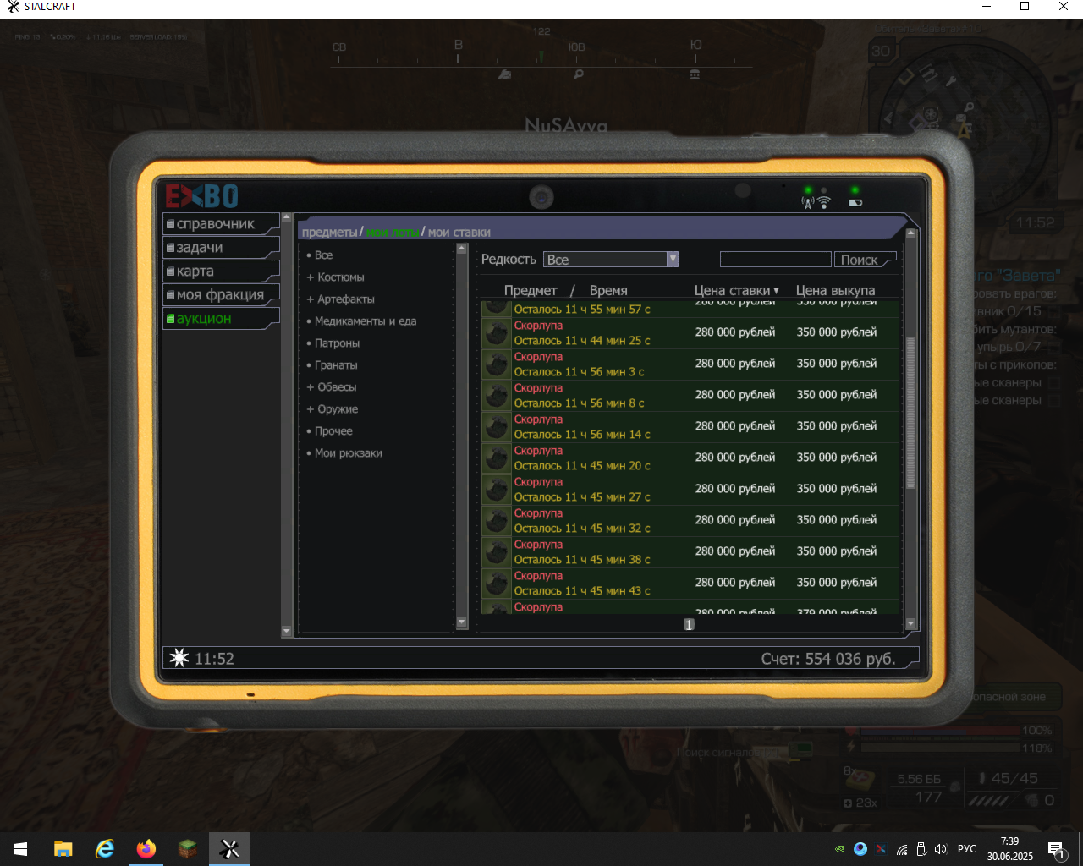Click the Скорлупа name on the 56 мин 14 с lot

tap(538, 419)
